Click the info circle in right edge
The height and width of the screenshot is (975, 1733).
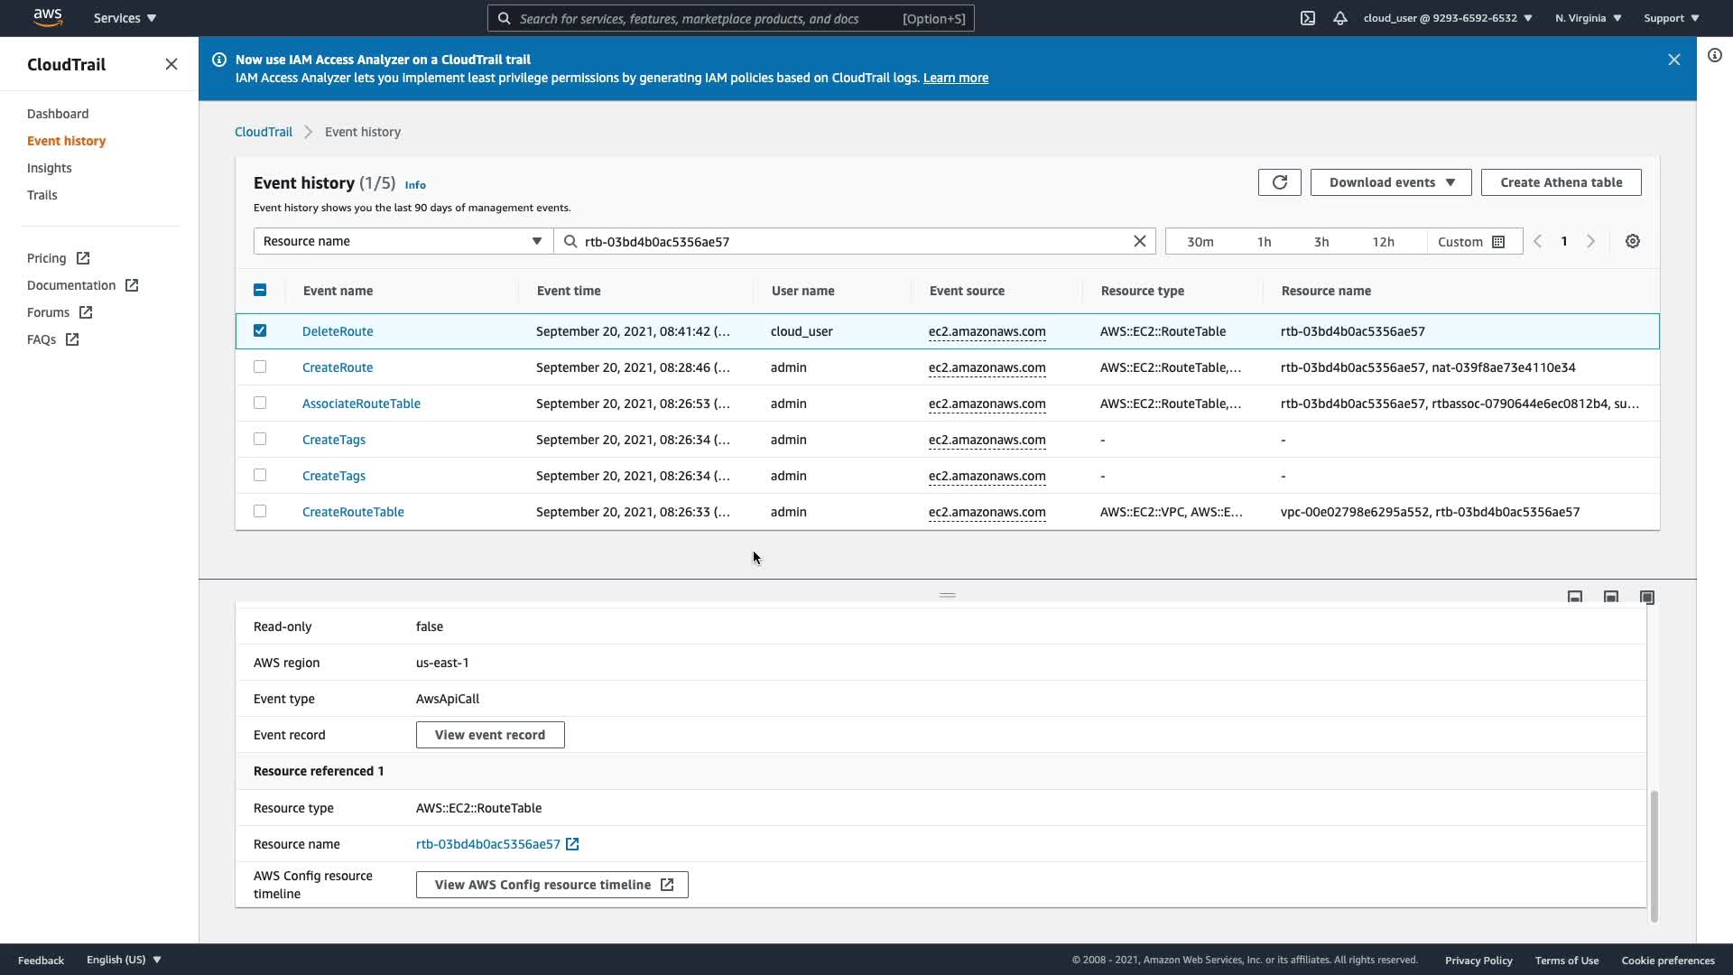coord(1714,55)
